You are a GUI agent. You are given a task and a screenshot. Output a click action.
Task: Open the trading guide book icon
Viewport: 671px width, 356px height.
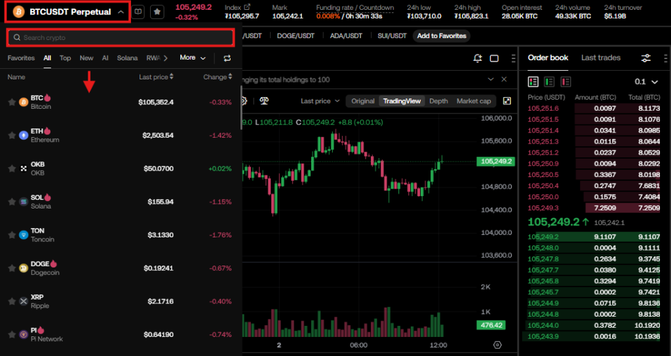click(138, 12)
